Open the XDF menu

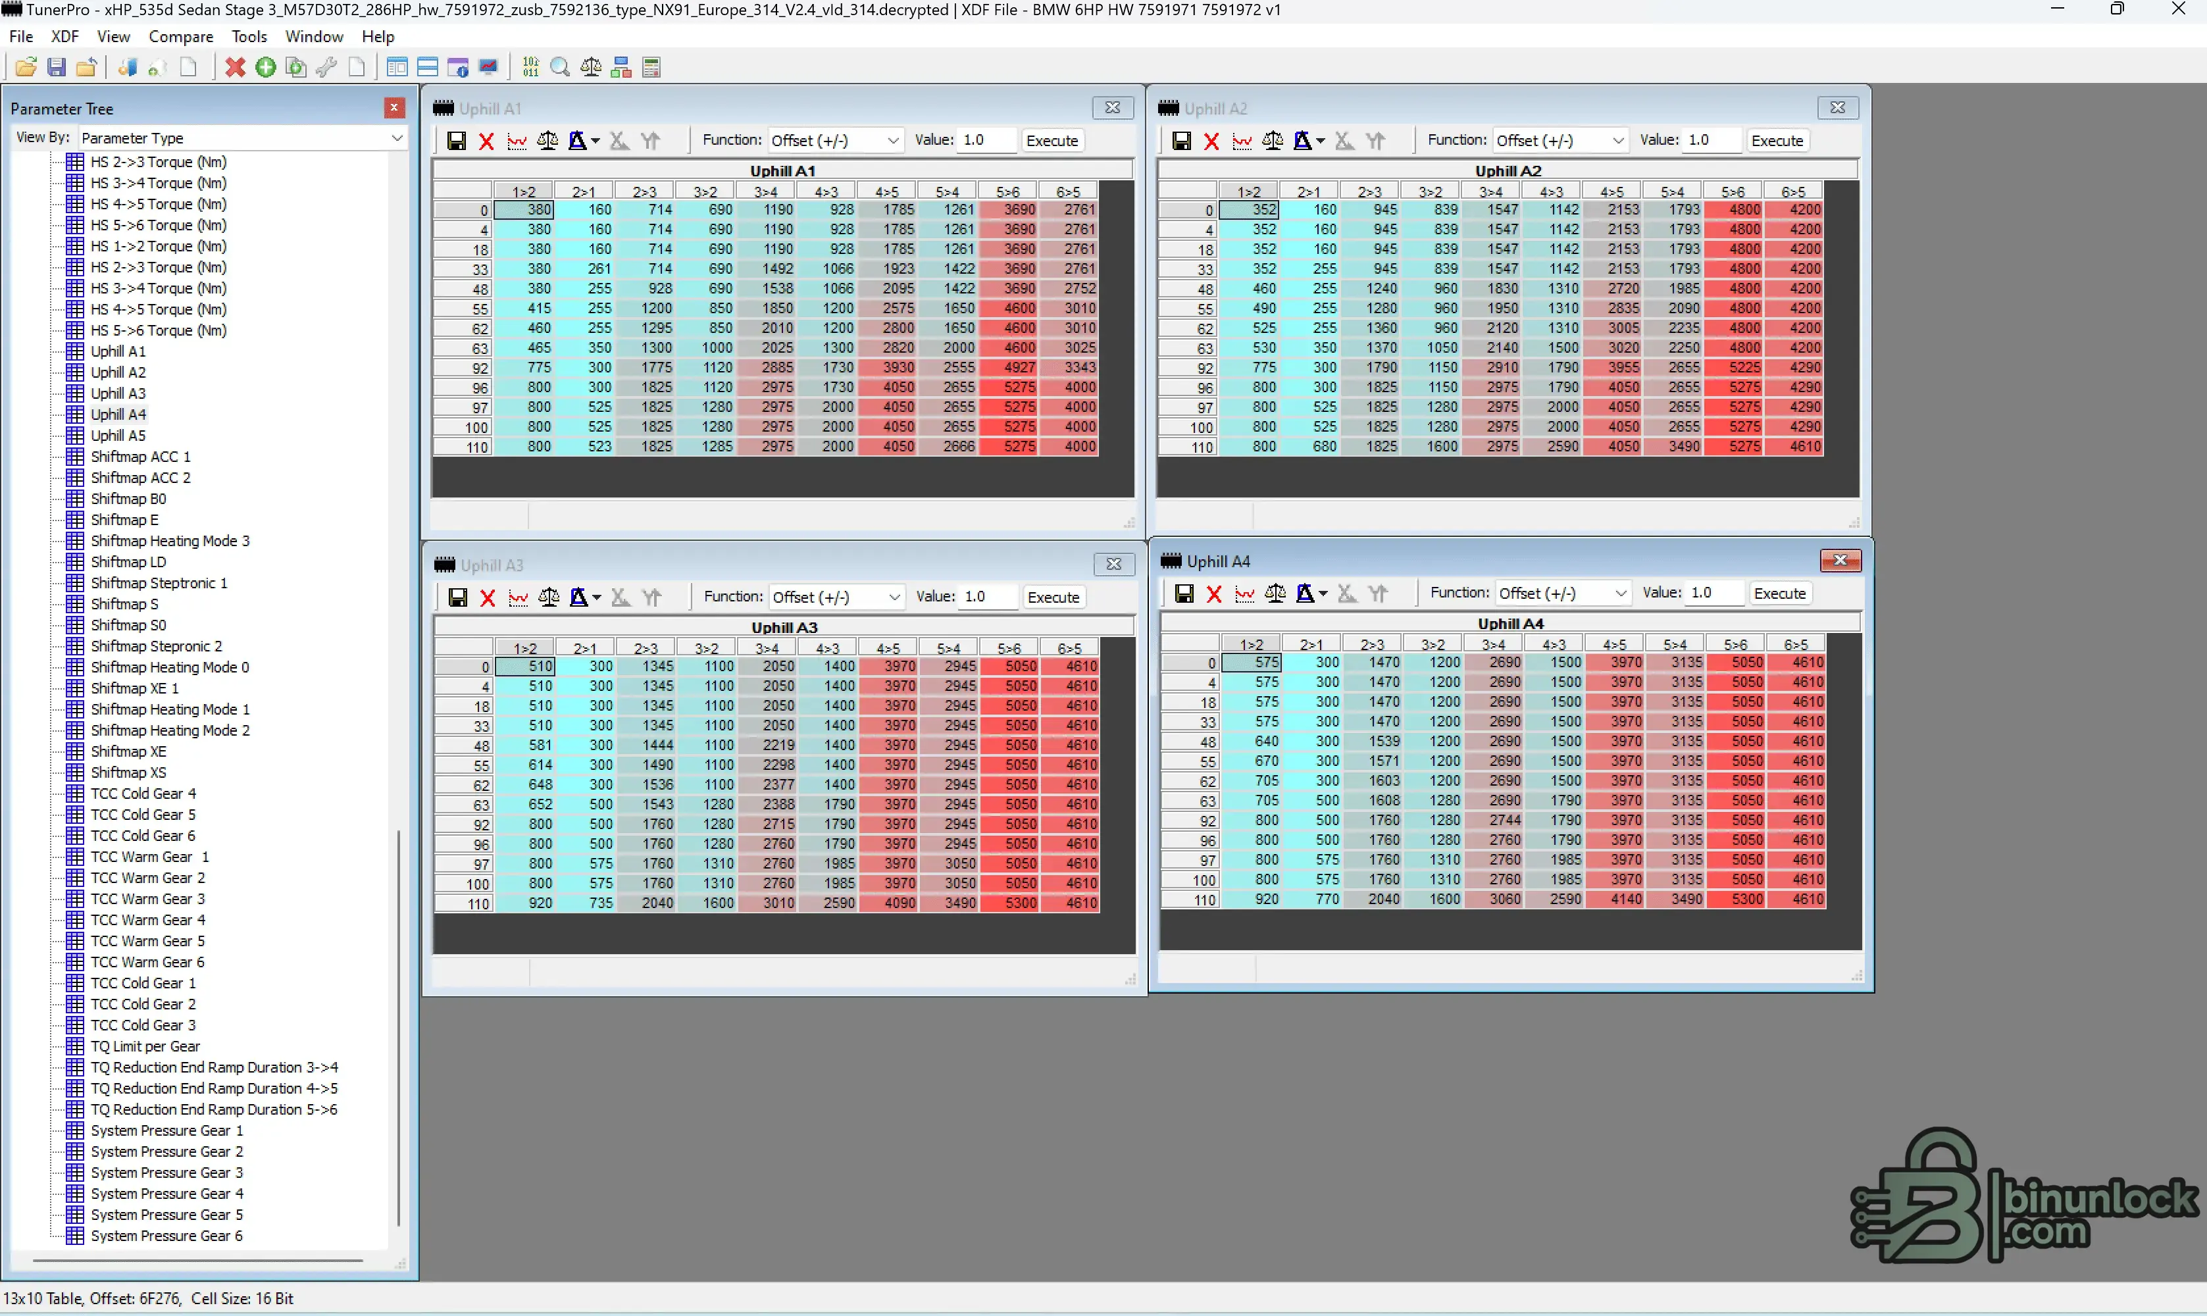[x=64, y=36]
